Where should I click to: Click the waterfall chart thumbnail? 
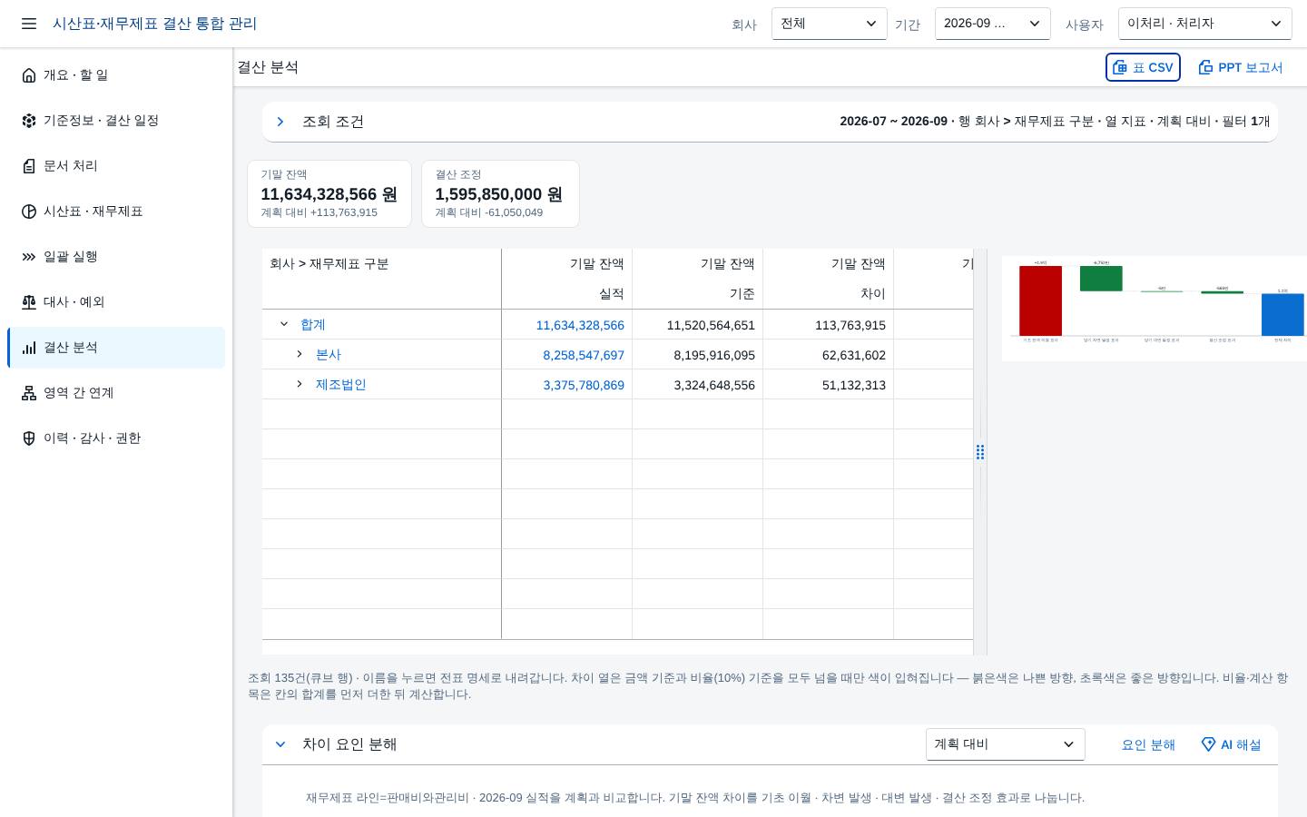pos(1155,309)
